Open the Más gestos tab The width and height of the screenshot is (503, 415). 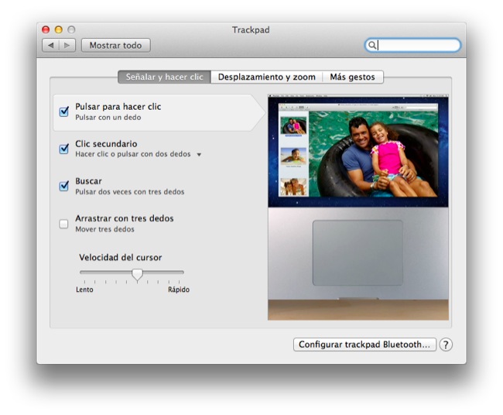point(352,77)
